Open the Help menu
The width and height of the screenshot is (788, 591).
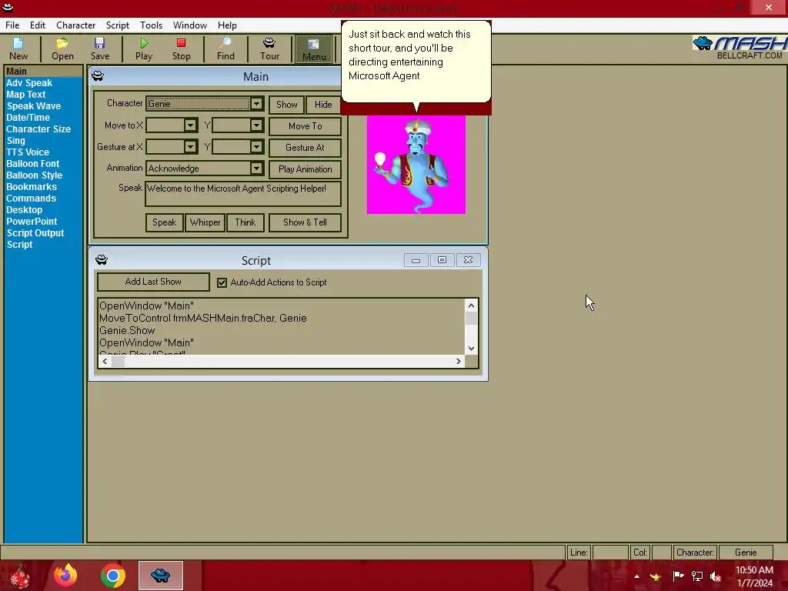click(x=227, y=25)
